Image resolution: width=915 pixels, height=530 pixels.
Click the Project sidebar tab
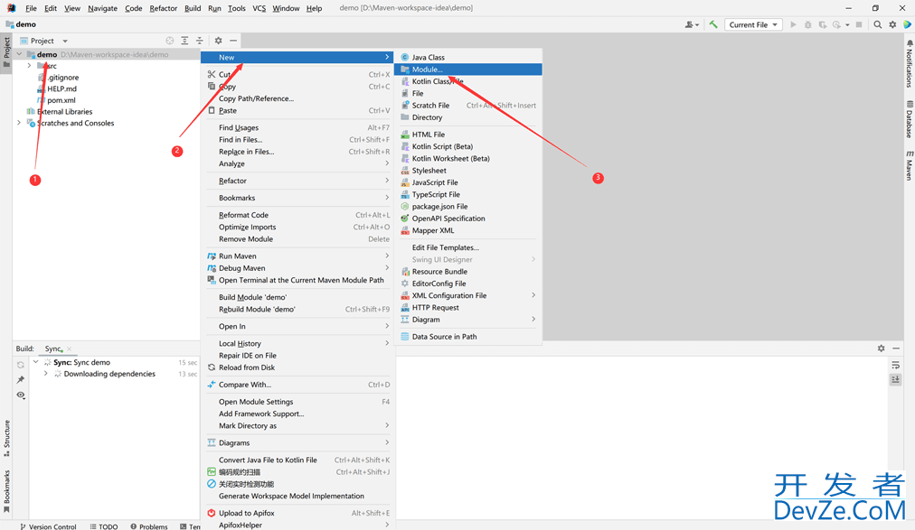pyautogui.click(x=6, y=52)
